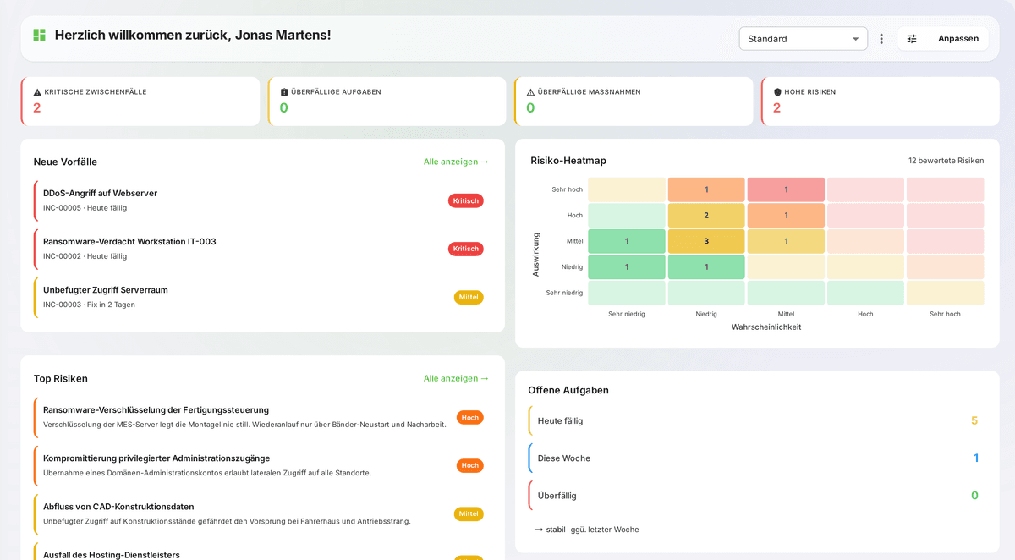Open risk Abfluss von CAD-Konstruktionsdaten

[261, 513]
